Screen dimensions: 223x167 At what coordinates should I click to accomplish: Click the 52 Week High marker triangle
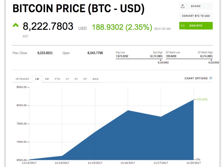click(212, 60)
